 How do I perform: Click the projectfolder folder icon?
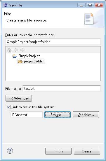pyautogui.click(x=20, y=62)
